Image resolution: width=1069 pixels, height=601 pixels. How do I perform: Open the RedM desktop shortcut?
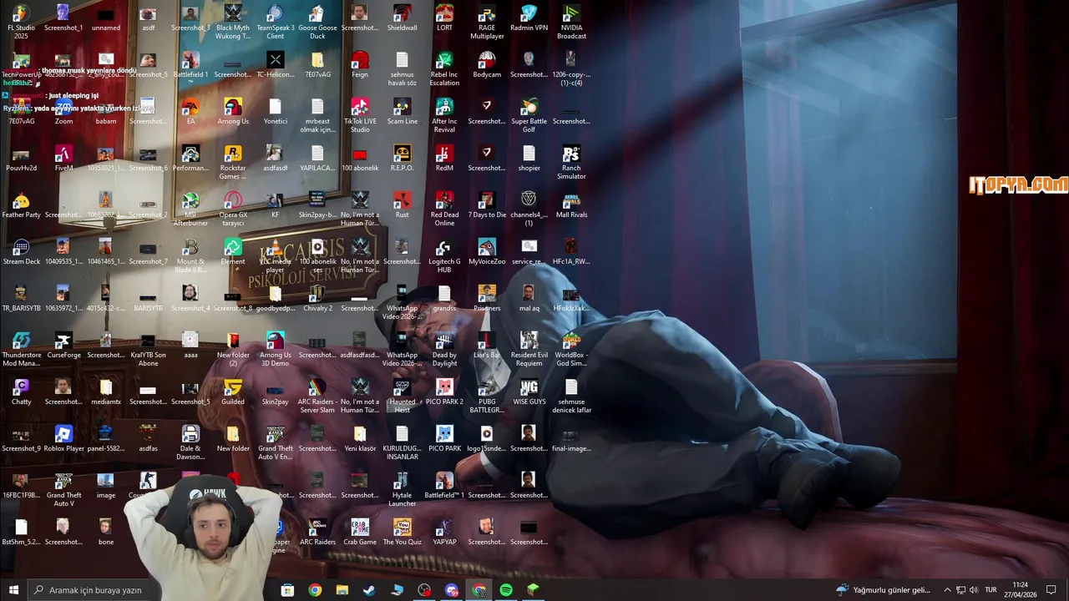click(444, 159)
